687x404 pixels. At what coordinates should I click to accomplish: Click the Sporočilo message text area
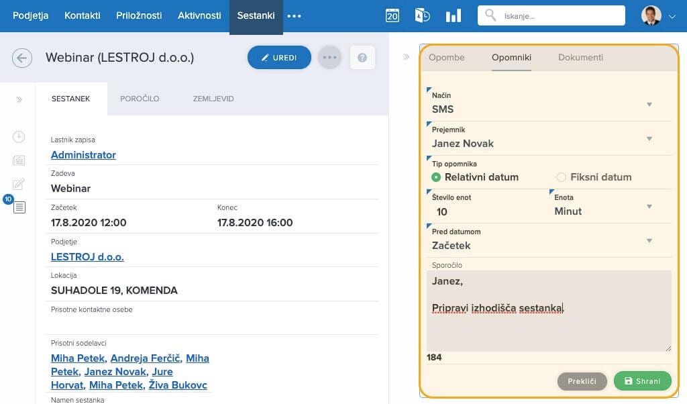(549, 311)
